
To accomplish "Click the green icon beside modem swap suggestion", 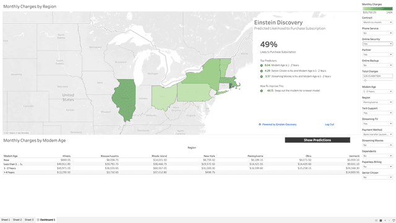I will tap(261, 91).
